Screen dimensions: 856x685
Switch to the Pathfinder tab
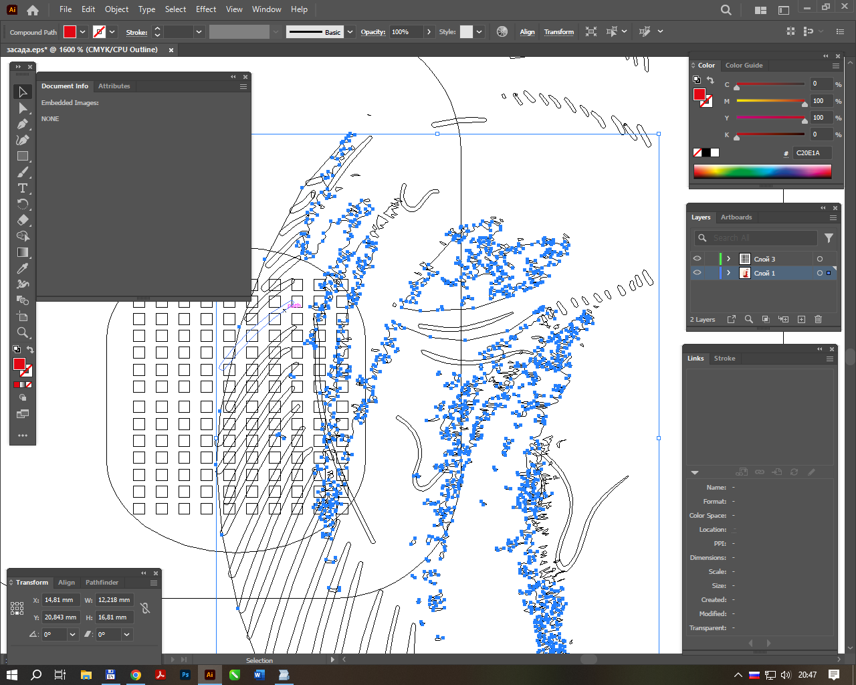pyautogui.click(x=102, y=583)
